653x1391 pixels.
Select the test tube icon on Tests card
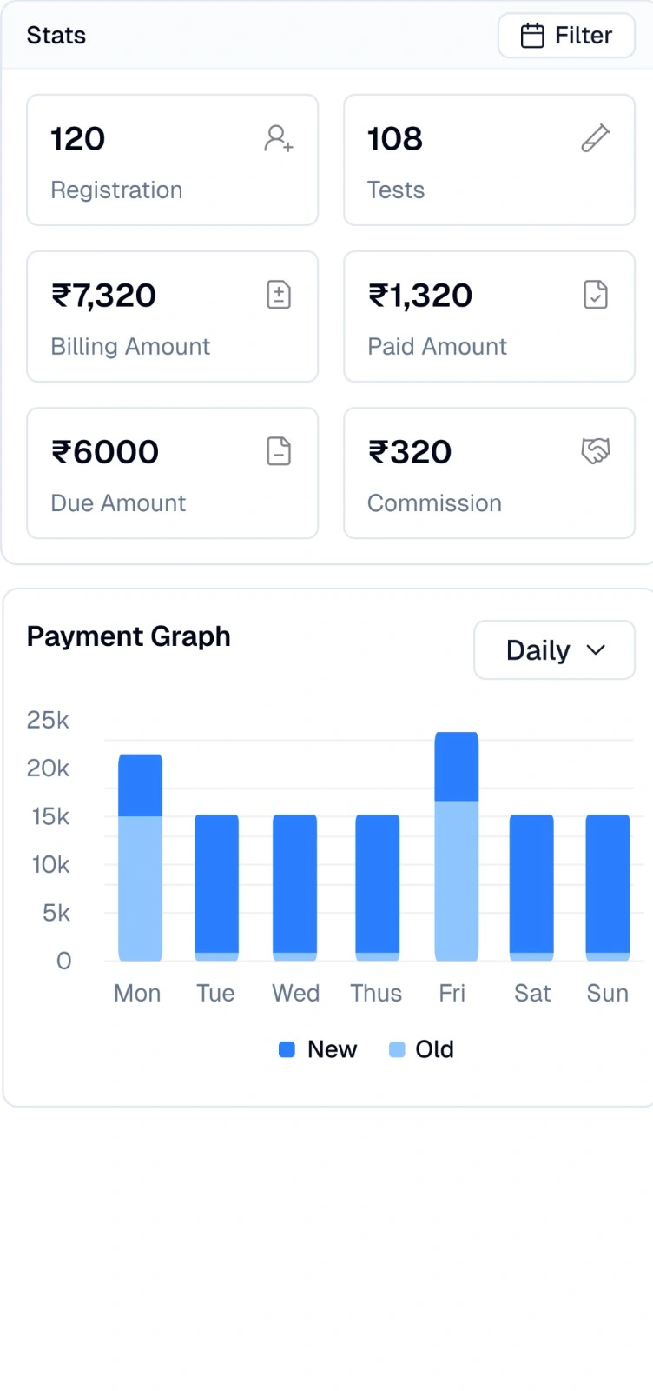point(596,137)
